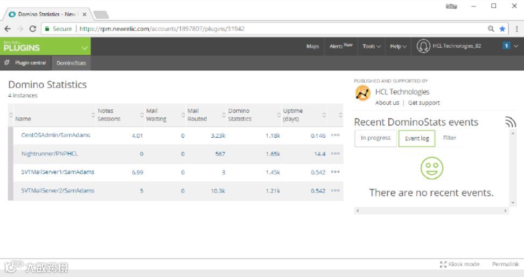
Task: Open options dots for SVTMailServer2 row
Action: [335, 190]
